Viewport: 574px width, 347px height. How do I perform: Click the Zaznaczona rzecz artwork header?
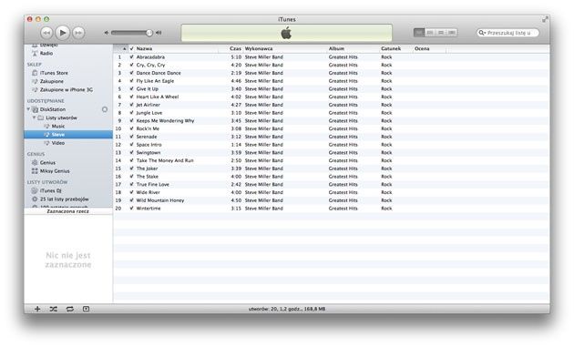pos(68,211)
